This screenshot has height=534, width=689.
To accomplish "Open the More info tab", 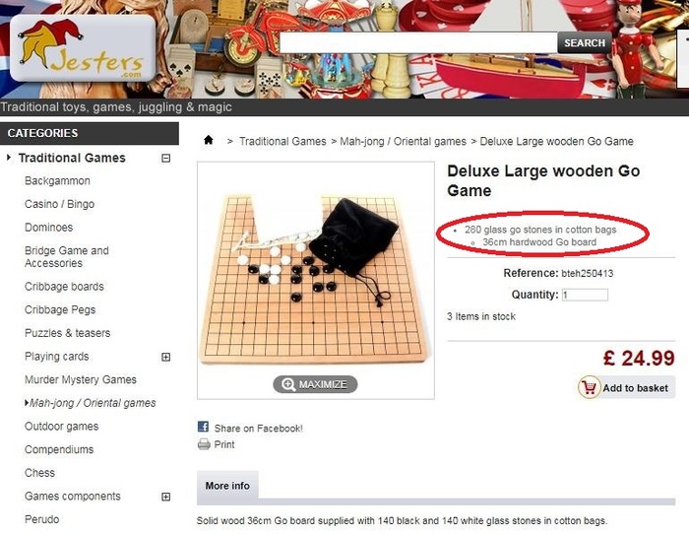I will click(x=227, y=486).
